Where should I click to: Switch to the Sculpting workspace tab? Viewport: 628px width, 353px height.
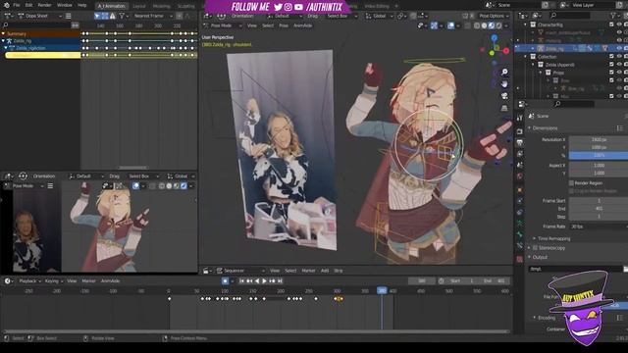pyautogui.click(x=185, y=6)
